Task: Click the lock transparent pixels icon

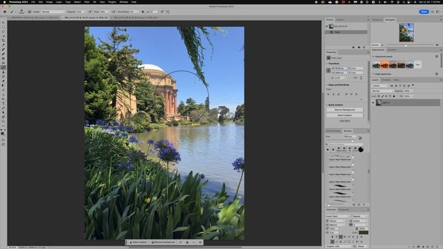Action: [x=379, y=96]
